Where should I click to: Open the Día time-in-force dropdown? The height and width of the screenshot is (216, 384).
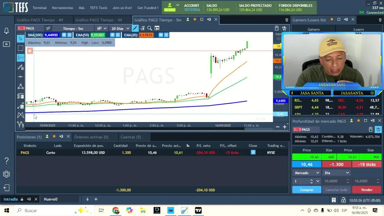point(337,173)
